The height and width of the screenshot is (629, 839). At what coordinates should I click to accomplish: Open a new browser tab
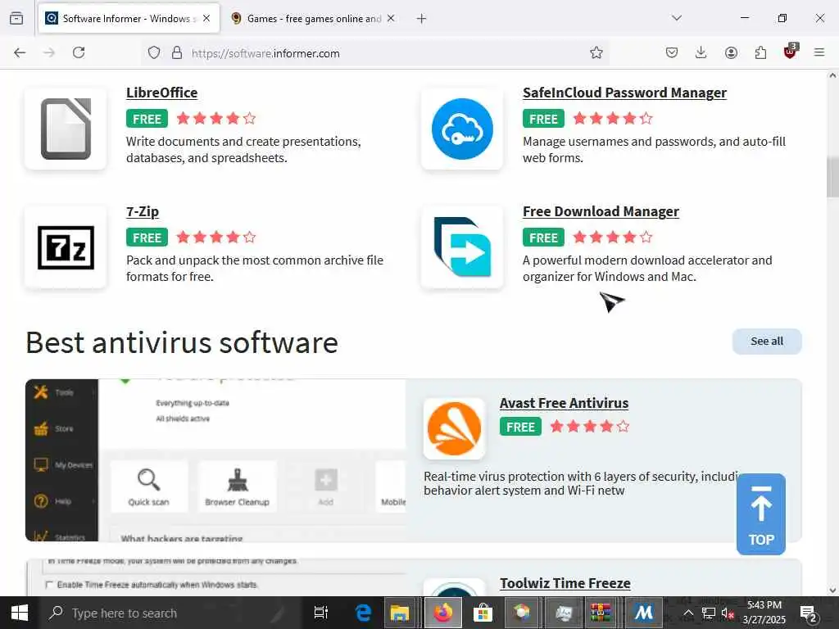pos(422,19)
